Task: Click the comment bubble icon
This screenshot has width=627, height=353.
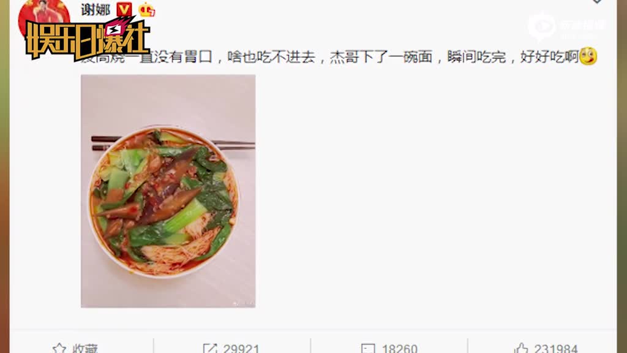Action: 368,348
